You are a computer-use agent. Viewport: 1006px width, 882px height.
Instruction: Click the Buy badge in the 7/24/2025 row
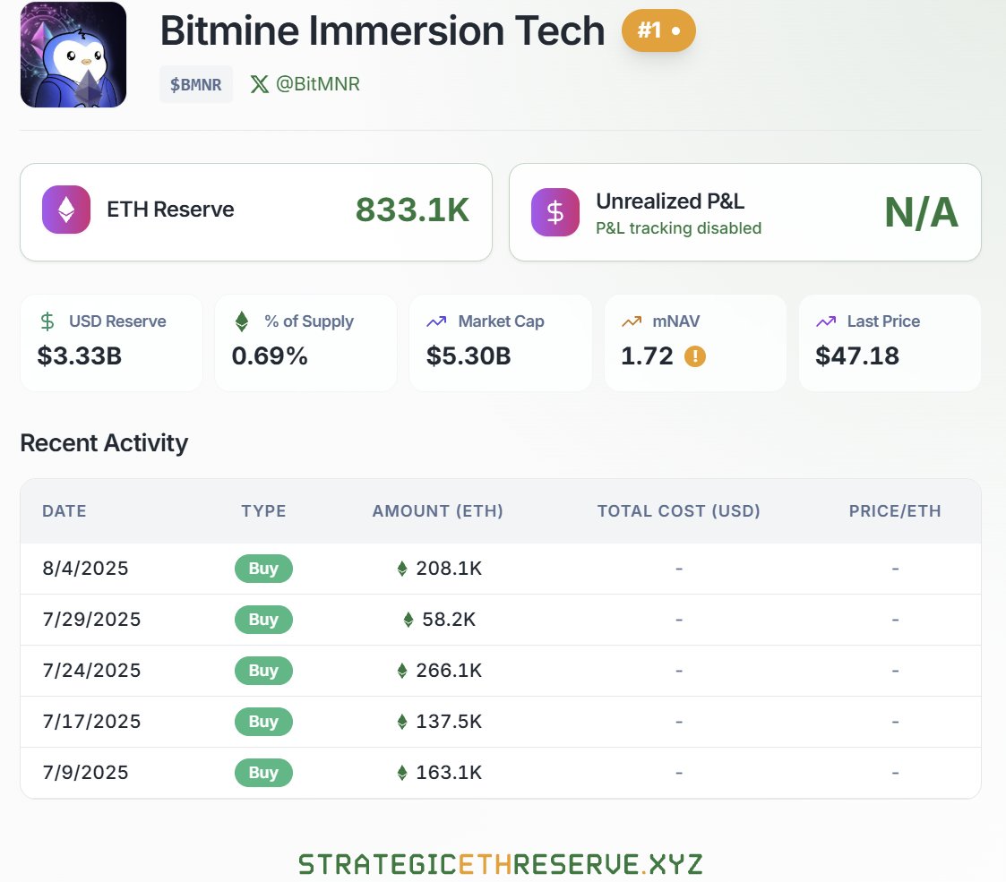263,671
